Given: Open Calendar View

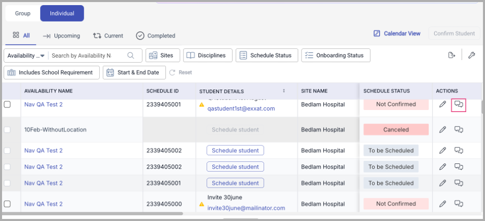Looking at the screenshot, I should [x=397, y=33].
